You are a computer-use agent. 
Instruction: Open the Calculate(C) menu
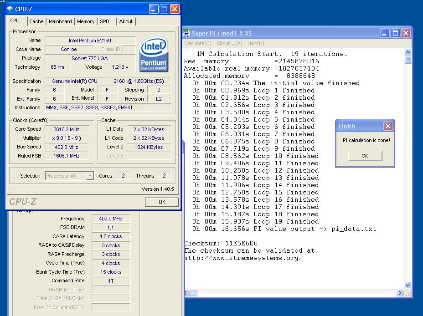click(x=198, y=43)
